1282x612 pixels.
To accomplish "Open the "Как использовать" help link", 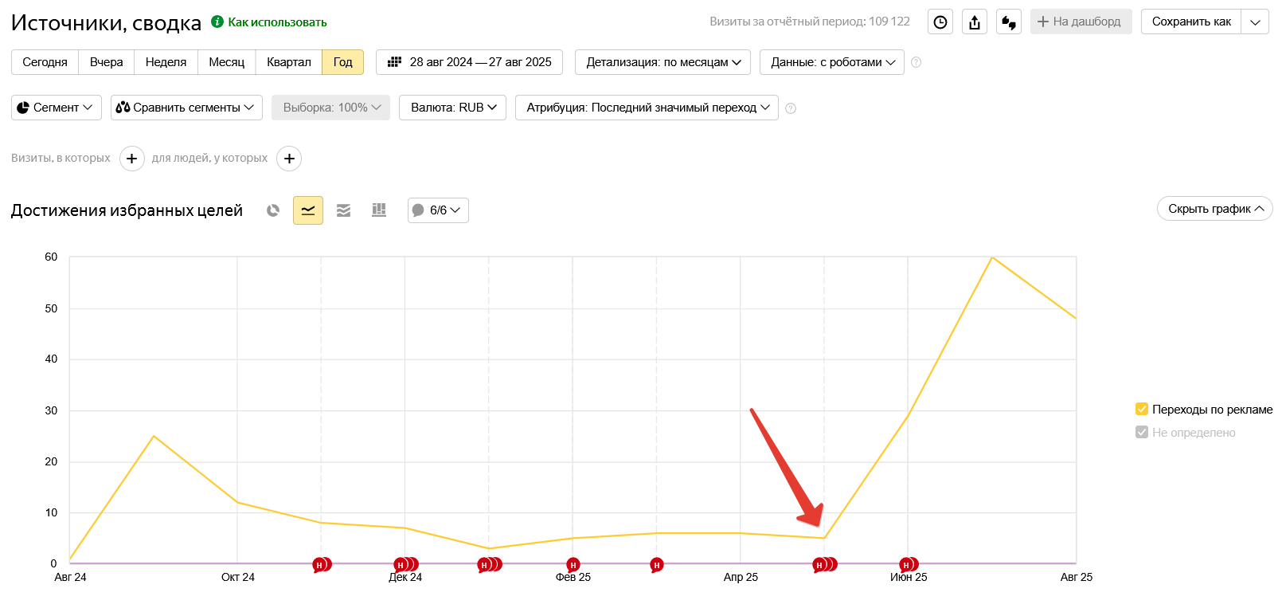I will click(x=276, y=22).
